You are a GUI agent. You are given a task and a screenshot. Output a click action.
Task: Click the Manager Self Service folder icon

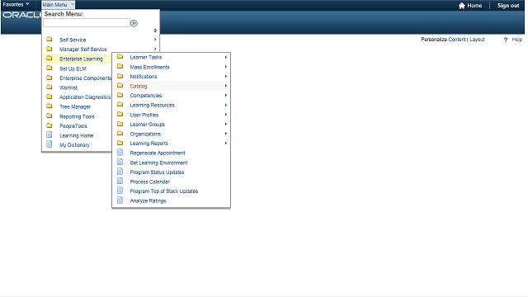pyautogui.click(x=49, y=49)
